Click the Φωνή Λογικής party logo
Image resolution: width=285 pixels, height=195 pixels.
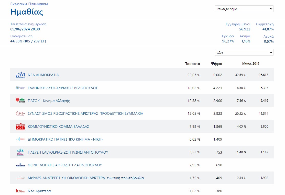(x=20, y=165)
